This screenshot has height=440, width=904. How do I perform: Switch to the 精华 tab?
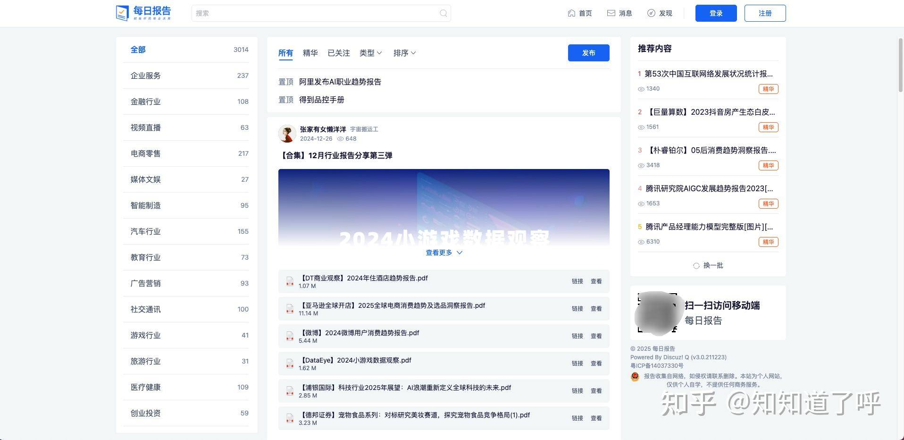310,53
